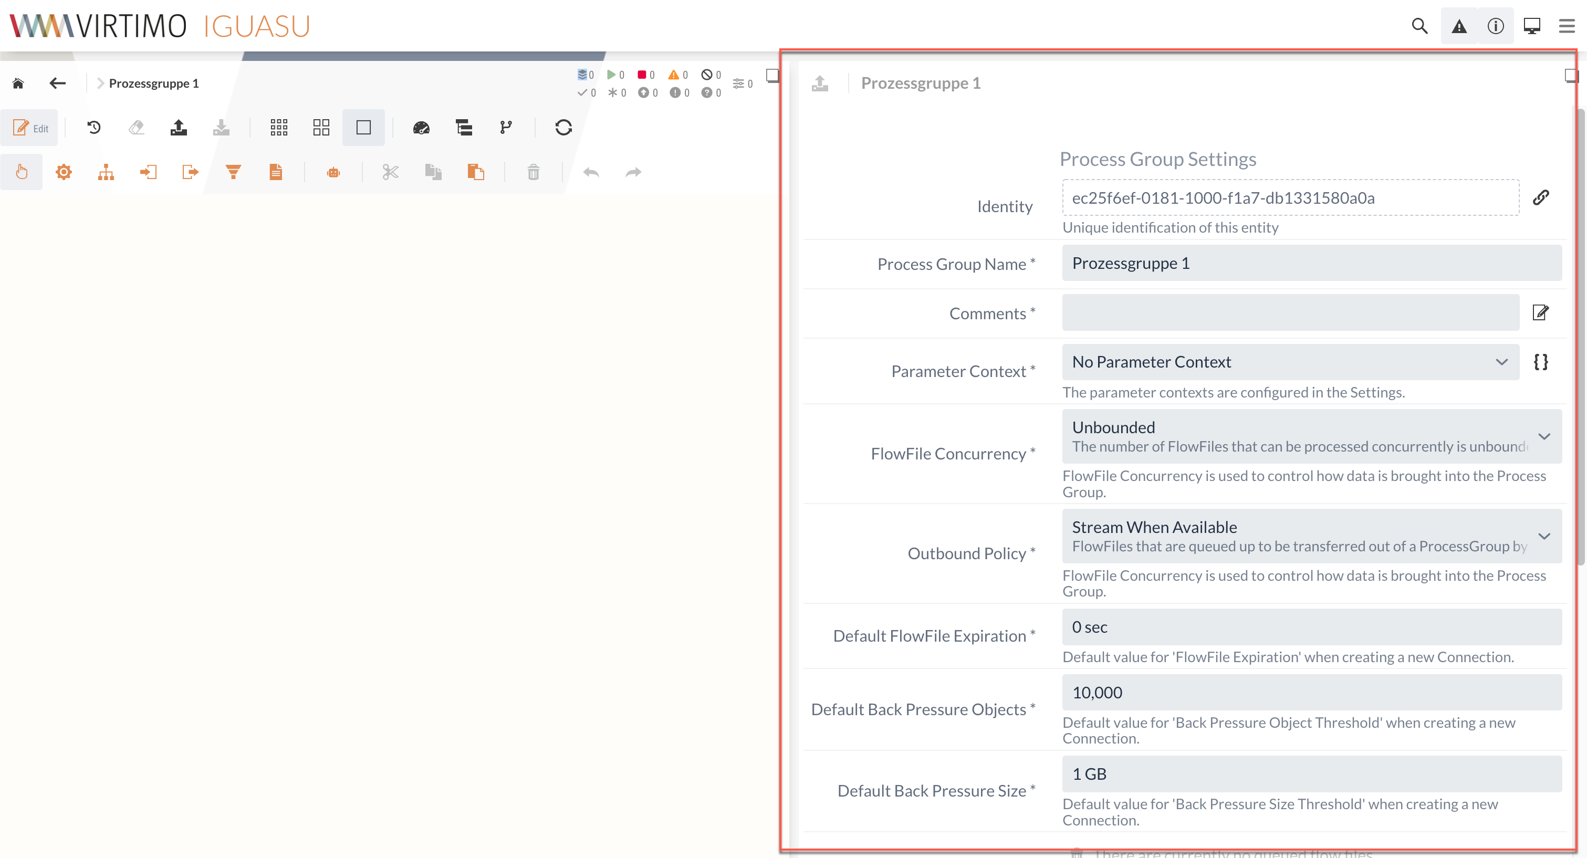Edit the Default FlowFile Expiration field

click(x=1312, y=627)
